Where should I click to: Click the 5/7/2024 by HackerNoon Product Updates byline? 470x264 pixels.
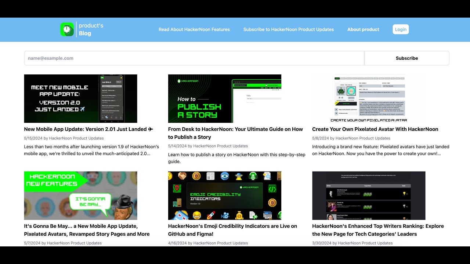click(63, 243)
